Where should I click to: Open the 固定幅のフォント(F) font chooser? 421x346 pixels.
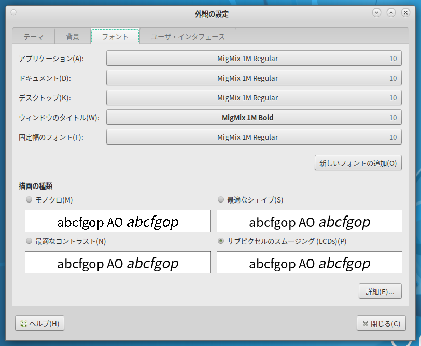point(254,137)
